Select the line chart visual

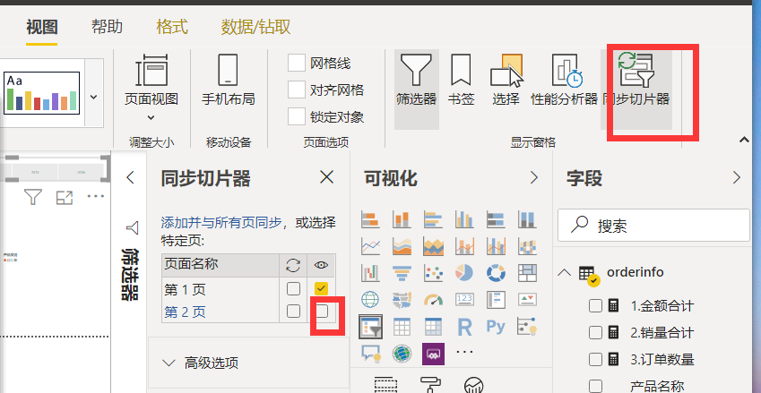pyautogui.click(x=370, y=246)
